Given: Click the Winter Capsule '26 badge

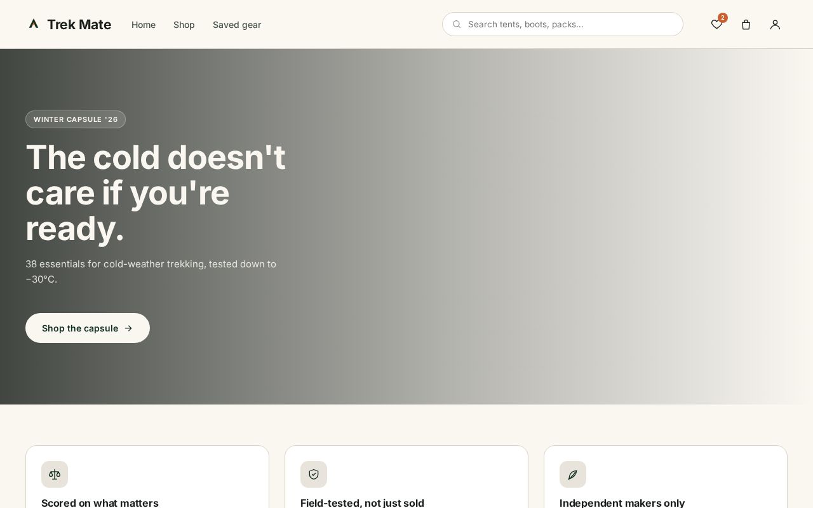Looking at the screenshot, I should tap(76, 119).
